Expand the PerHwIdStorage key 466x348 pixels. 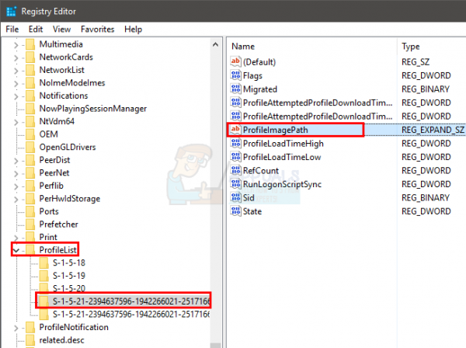coord(16,200)
